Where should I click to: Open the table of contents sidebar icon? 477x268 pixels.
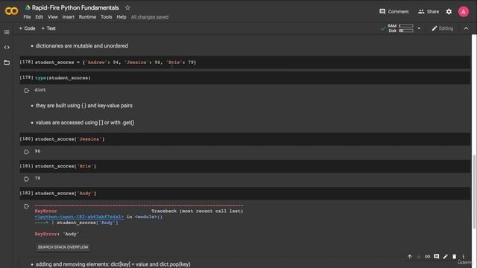[x=7, y=32]
